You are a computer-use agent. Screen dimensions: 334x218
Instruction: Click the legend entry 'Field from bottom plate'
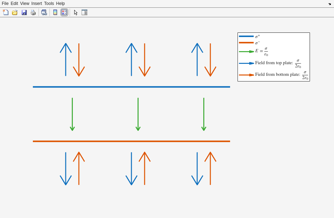(277, 74)
